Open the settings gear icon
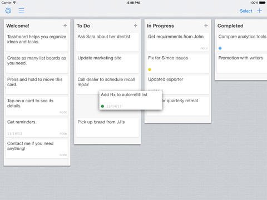 tap(8, 11)
